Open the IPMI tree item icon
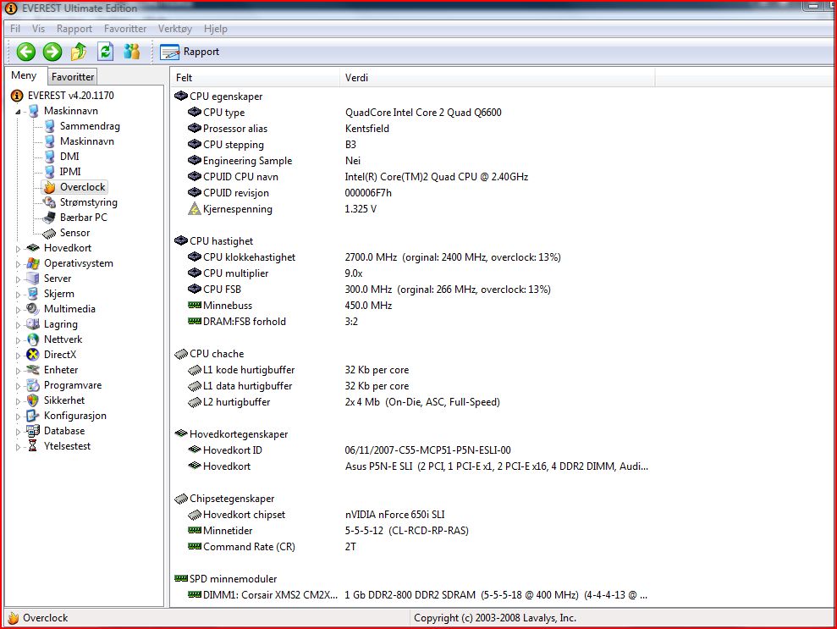This screenshot has width=837, height=629. [x=50, y=172]
